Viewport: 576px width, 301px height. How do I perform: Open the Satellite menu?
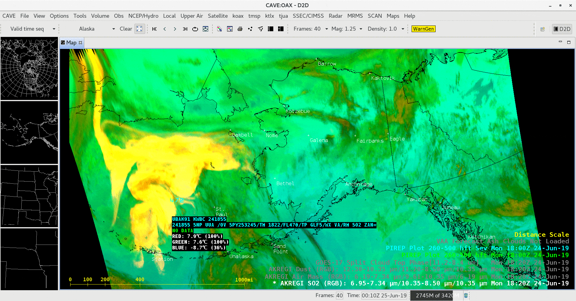point(217,16)
